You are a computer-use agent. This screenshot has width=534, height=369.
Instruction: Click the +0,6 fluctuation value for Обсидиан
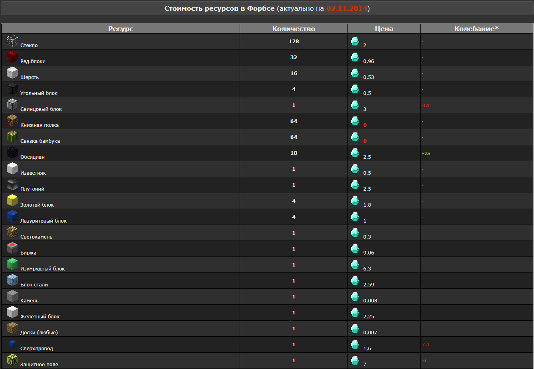point(426,154)
